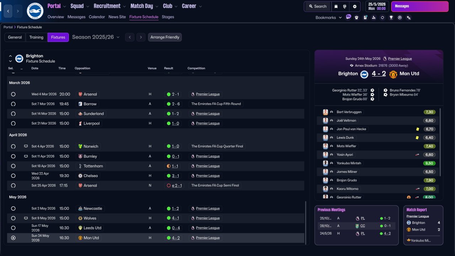Open the 9+ notifications speech bubble icon
Screen dimensions: 455x256
[348, 17]
